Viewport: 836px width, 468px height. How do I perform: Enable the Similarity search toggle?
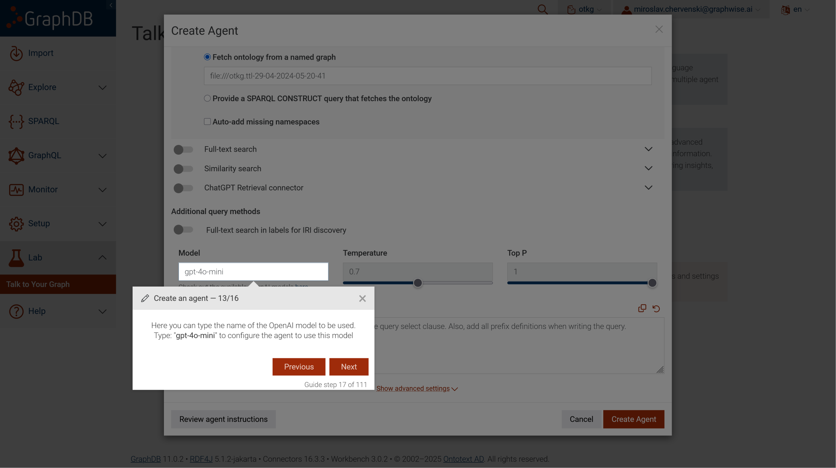[x=183, y=169]
